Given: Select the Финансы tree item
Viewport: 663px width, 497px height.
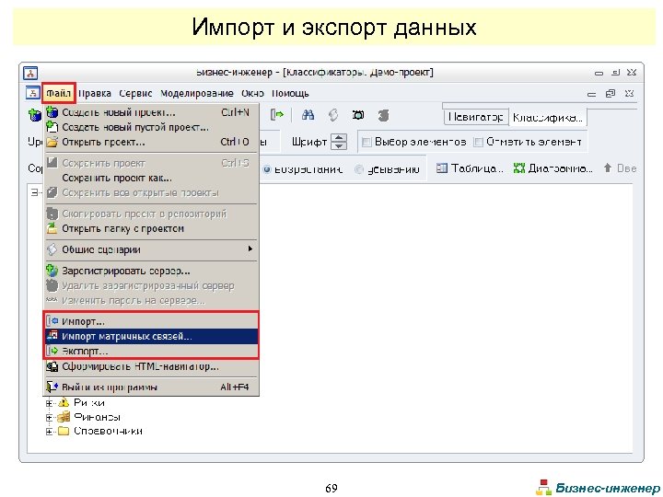Looking at the screenshot, I should click(x=97, y=417).
